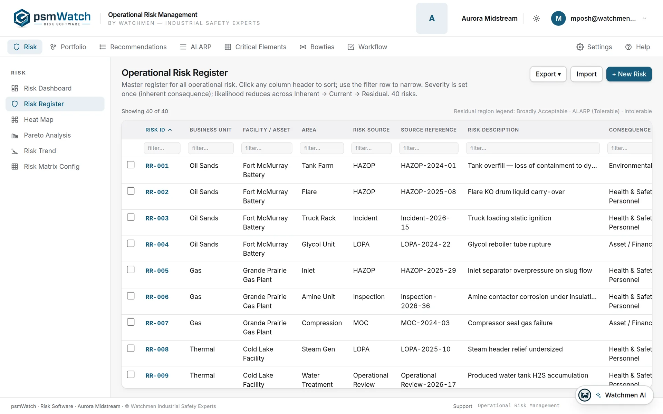Open the Export dropdown
The width and height of the screenshot is (663, 414).
coord(548,74)
